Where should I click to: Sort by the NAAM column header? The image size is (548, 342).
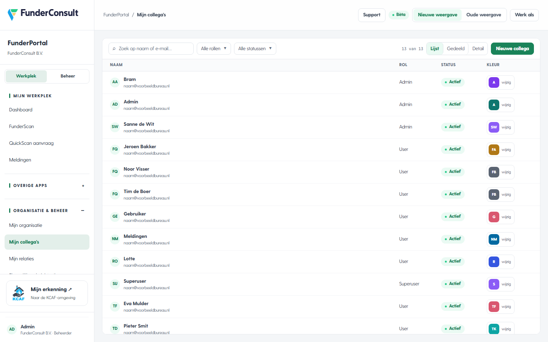tap(116, 65)
